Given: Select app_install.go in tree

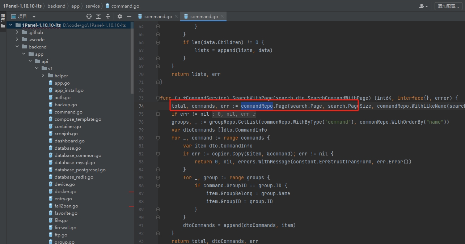Looking at the screenshot, I should (x=69, y=90).
